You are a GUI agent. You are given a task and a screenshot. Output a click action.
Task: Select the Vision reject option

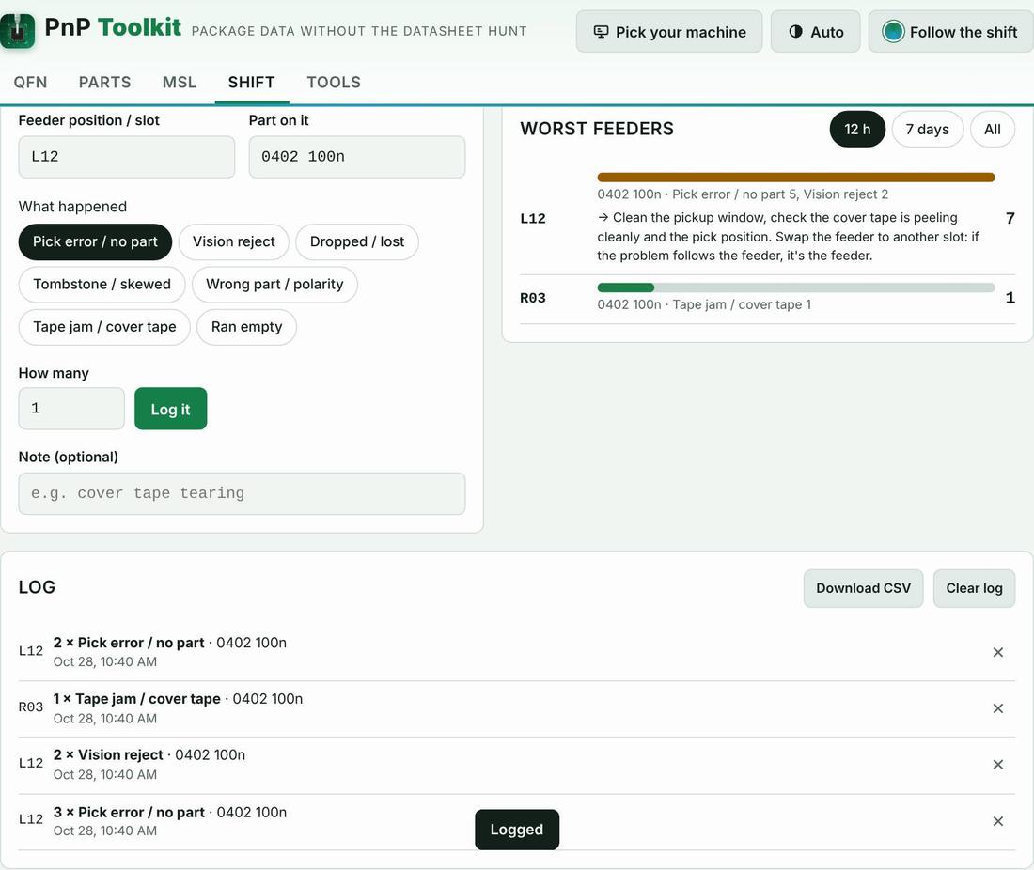(x=233, y=241)
